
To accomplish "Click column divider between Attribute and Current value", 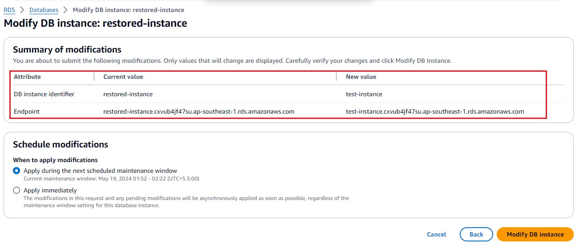I will click(x=94, y=77).
